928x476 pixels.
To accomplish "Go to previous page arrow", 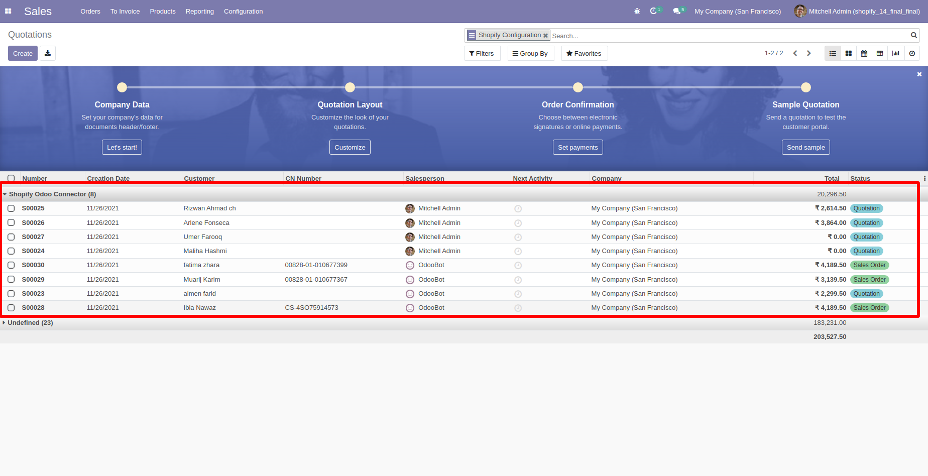I will tap(795, 53).
